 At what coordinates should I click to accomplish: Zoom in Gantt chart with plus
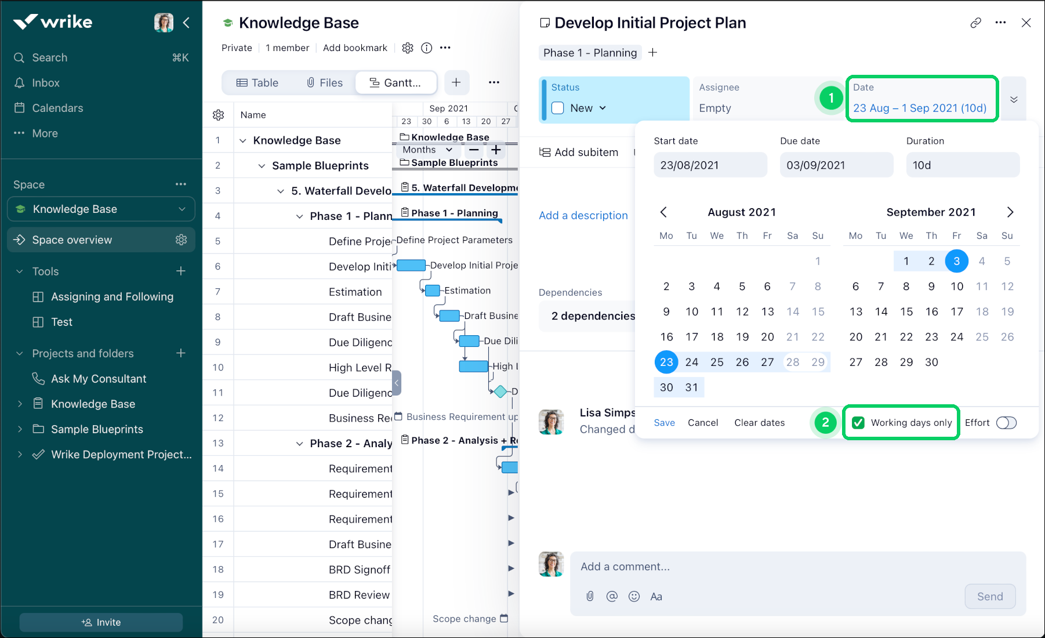point(496,150)
